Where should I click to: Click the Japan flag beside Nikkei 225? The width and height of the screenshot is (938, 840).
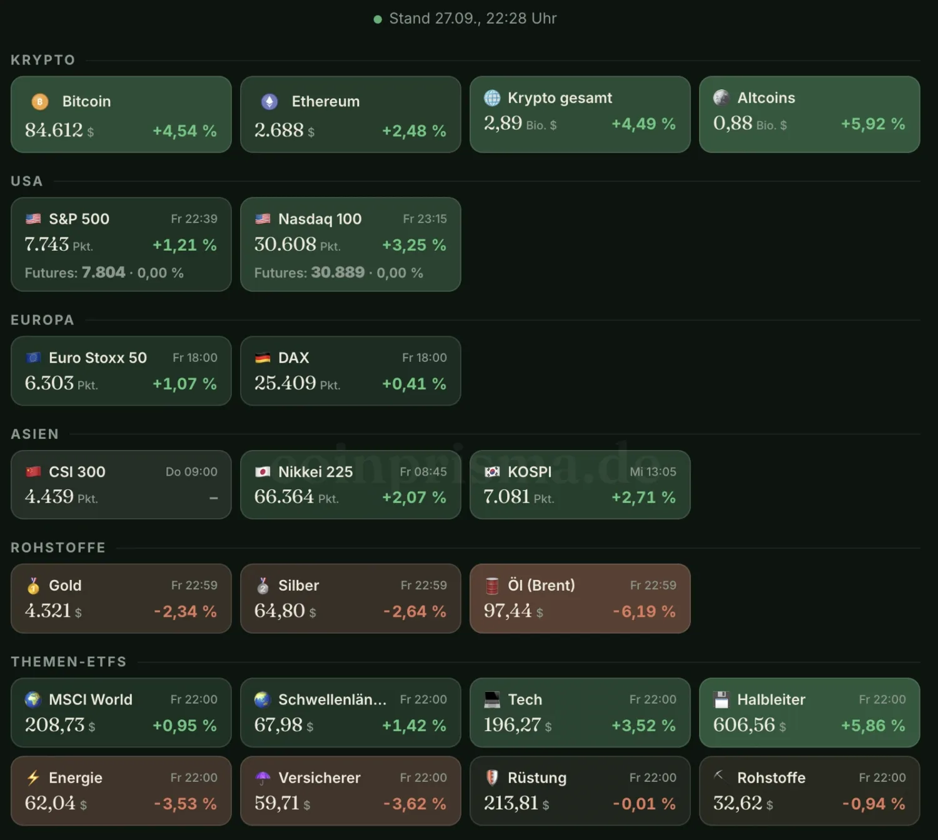263,471
